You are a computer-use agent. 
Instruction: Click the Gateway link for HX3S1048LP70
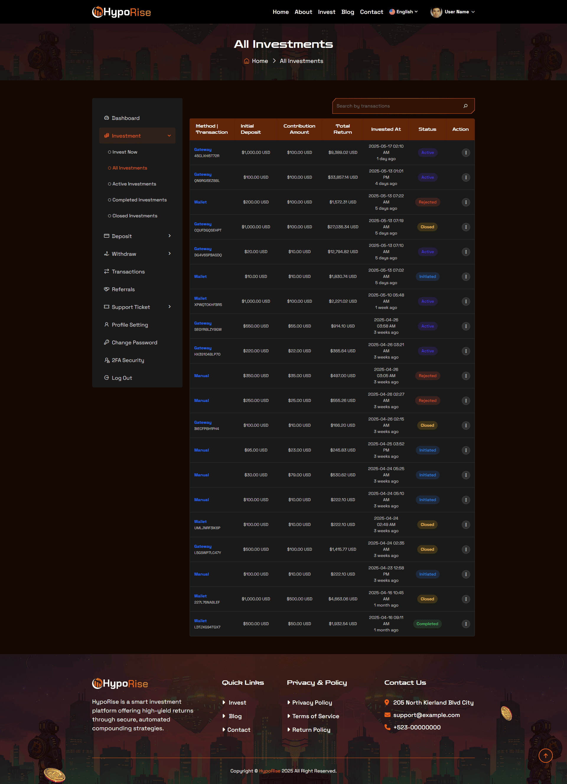203,348
